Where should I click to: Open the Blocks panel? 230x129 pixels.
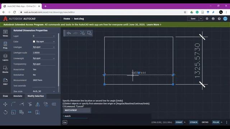click(x=5, y=70)
